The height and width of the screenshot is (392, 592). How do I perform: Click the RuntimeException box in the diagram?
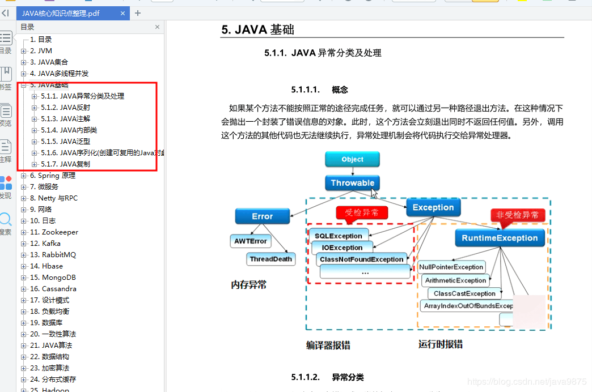(499, 238)
